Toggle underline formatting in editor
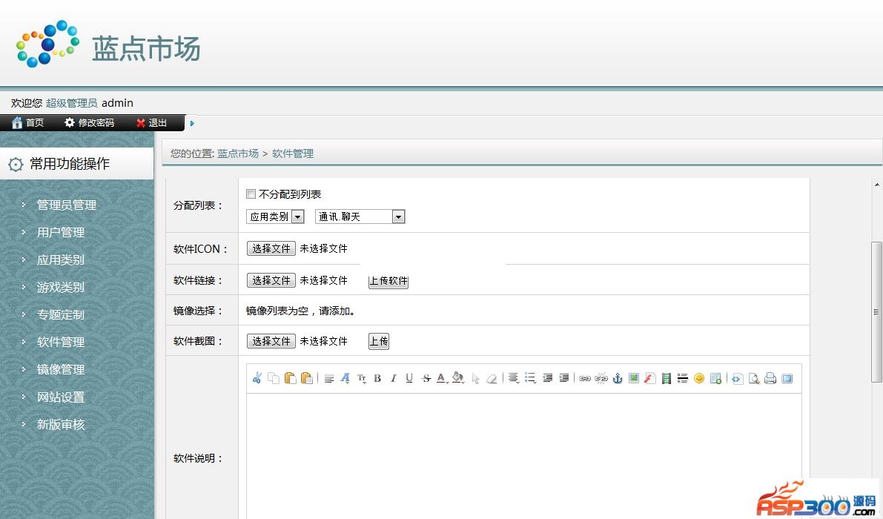This screenshot has width=883, height=519. pos(409,378)
